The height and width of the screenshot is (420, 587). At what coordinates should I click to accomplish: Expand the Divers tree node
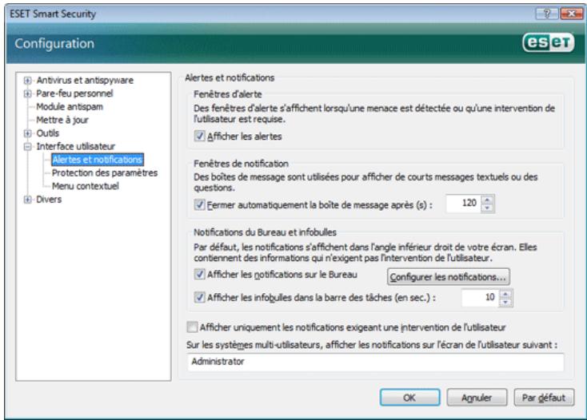click(x=27, y=200)
